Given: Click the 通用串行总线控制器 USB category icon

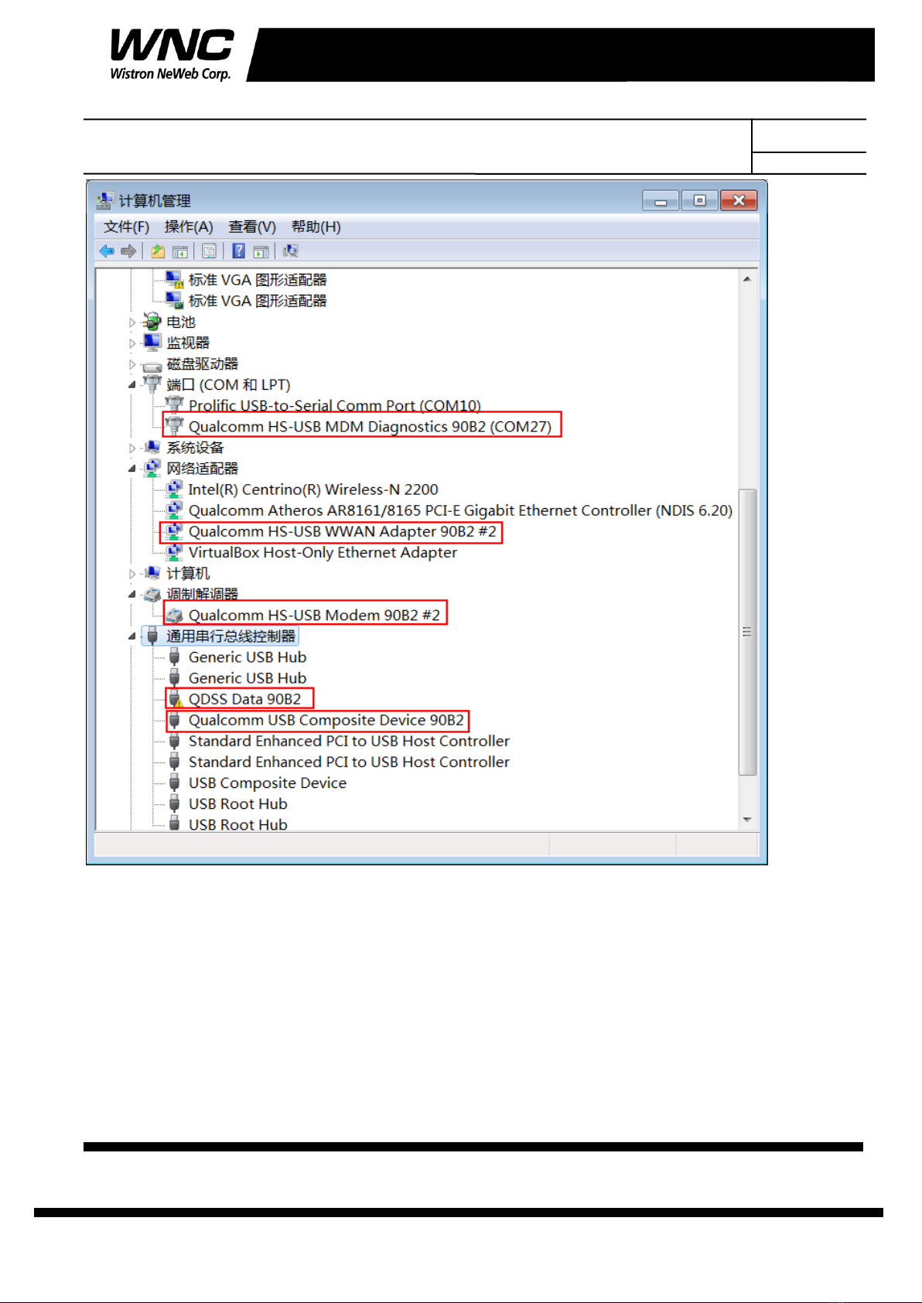Looking at the screenshot, I should pyautogui.click(x=152, y=636).
